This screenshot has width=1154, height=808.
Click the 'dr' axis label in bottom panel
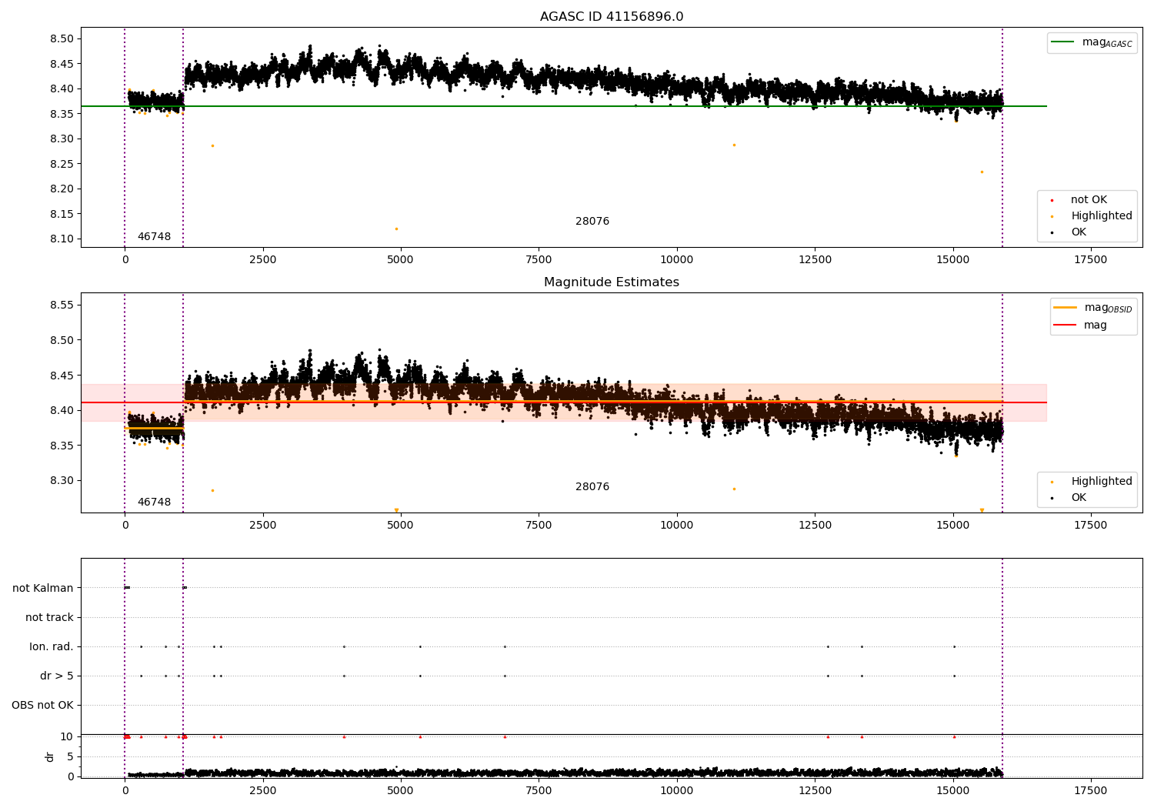coord(49,756)
